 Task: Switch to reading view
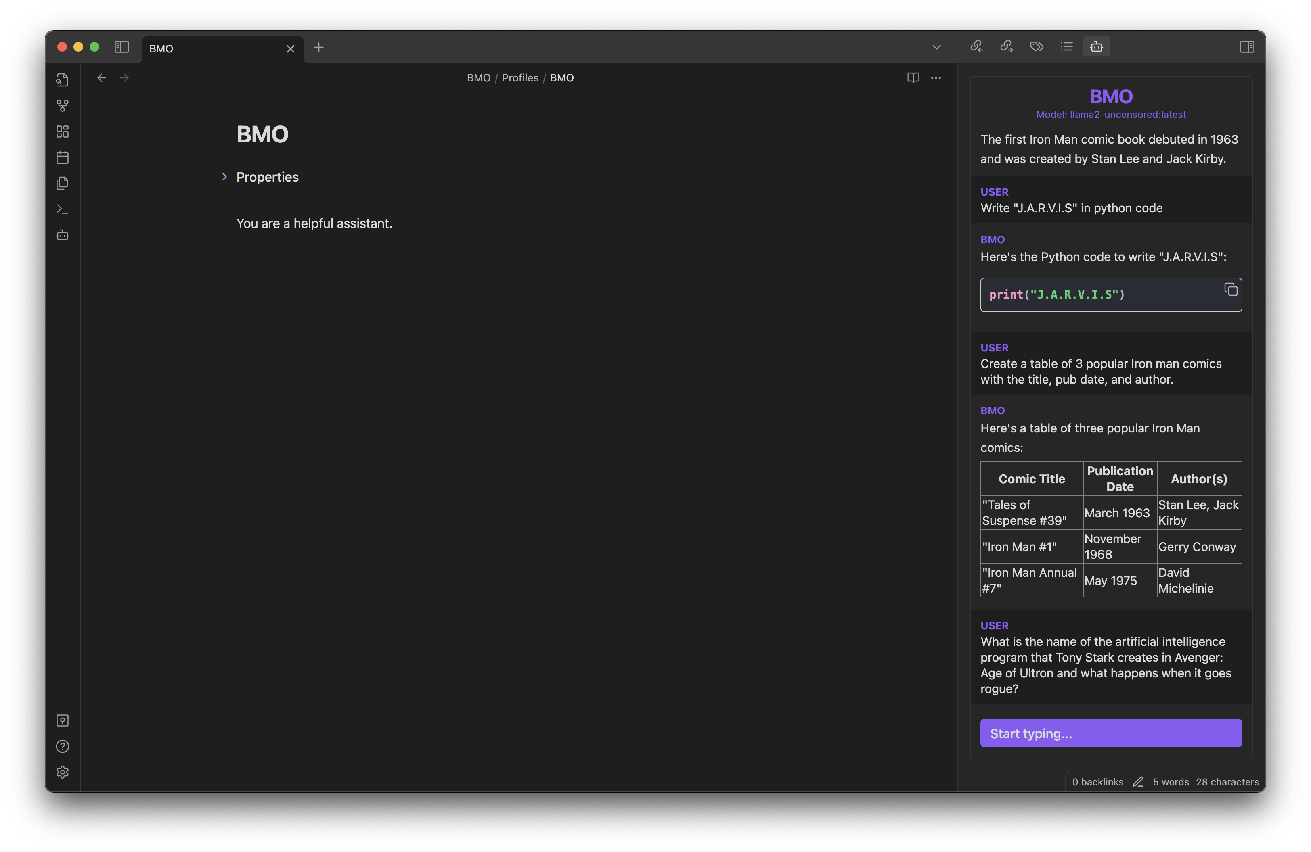click(913, 78)
